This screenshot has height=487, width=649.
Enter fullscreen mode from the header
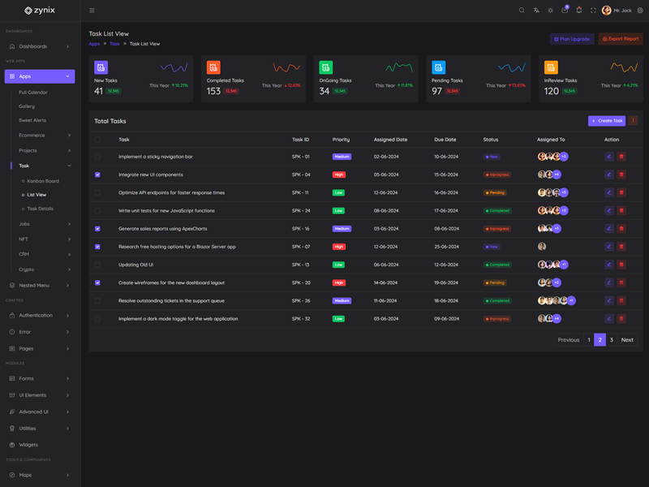593,11
